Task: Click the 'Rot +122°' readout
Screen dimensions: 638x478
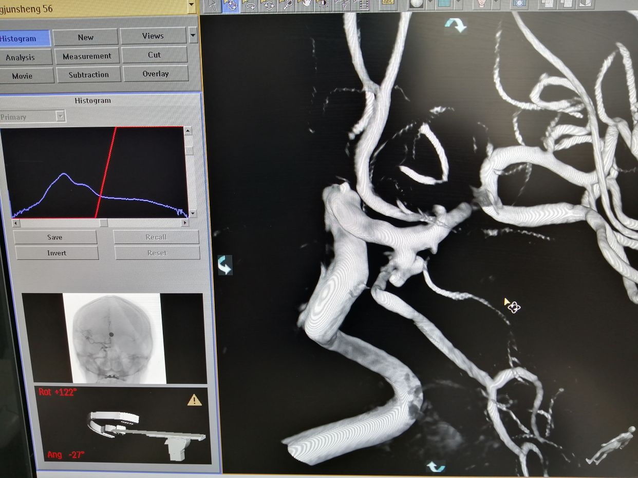Action: [x=58, y=392]
